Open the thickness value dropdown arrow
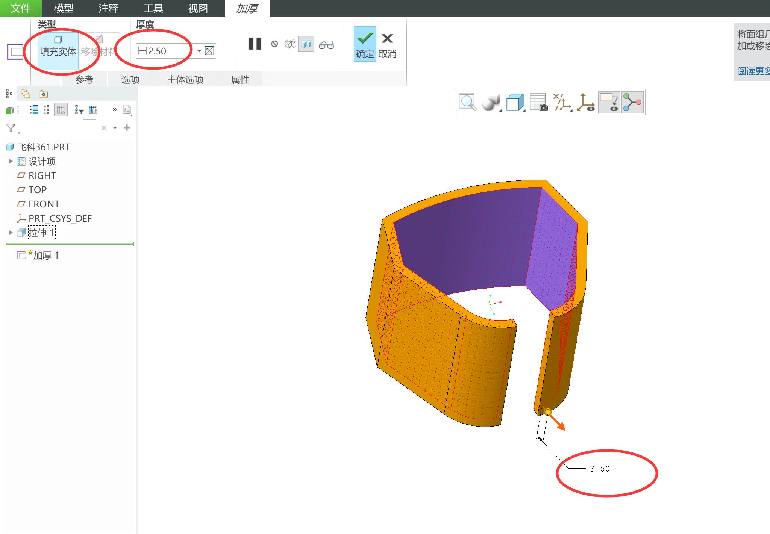770x534 pixels. [199, 51]
